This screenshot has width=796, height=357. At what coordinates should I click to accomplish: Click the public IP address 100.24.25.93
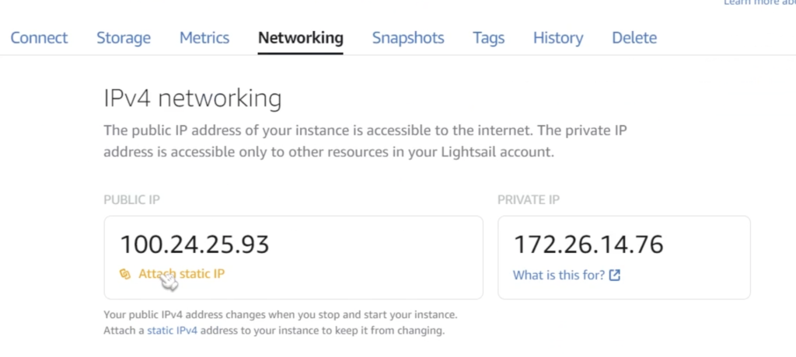click(x=194, y=244)
